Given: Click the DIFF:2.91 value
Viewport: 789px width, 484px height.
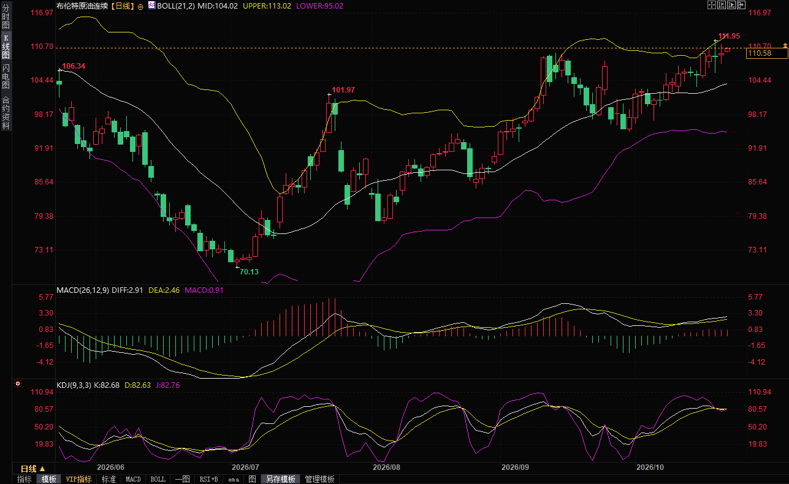Looking at the screenshot, I should click(127, 290).
